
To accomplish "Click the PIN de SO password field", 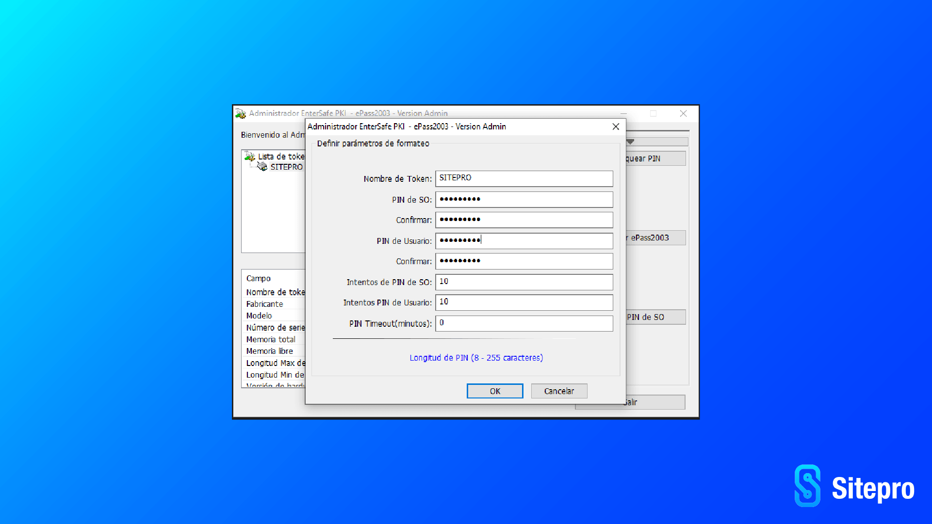I will pyautogui.click(x=524, y=199).
